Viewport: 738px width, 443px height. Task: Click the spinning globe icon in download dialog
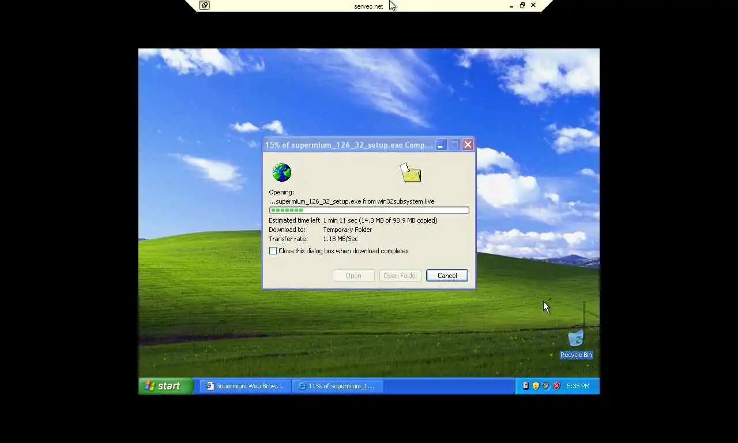[282, 172]
